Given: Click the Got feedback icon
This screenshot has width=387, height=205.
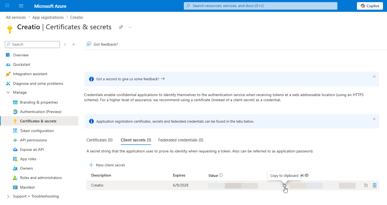Looking at the screenshot, I should (x=89, y=44).
